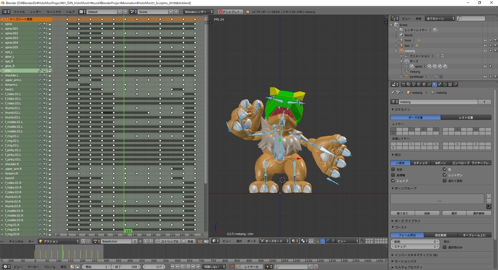Select the キーフレーム上に ghost type
The width and height of the screenshot is (498, 270).
click(x=474, y=235)
